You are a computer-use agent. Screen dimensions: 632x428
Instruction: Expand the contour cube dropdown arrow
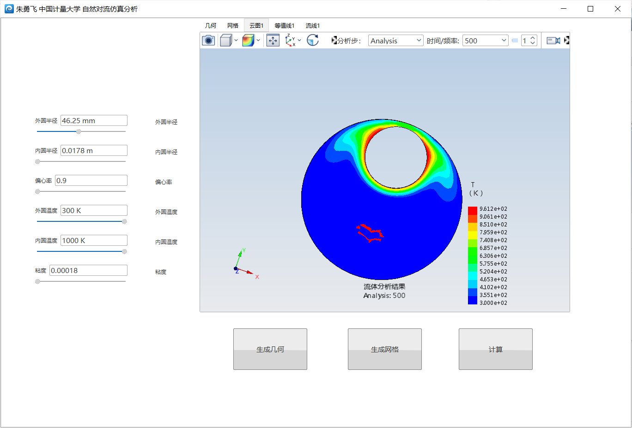[x=258, y=41]
